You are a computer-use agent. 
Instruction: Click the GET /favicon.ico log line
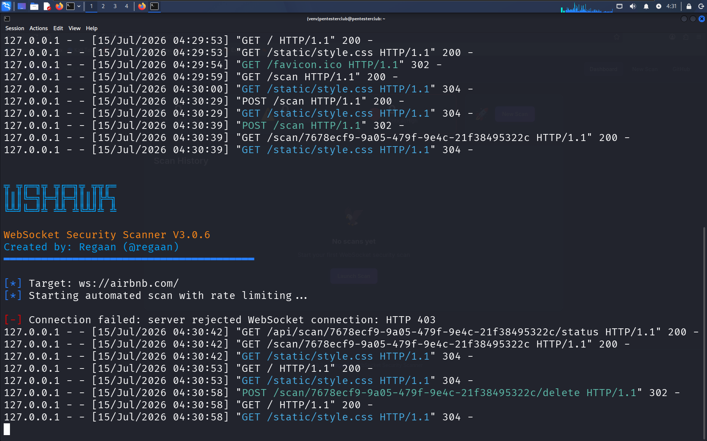[223, 65]
